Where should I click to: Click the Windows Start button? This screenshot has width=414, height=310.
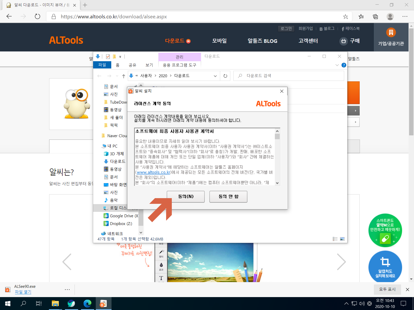point(8,304)
